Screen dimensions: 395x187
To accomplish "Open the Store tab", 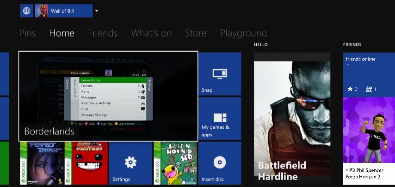I will 196,33.
